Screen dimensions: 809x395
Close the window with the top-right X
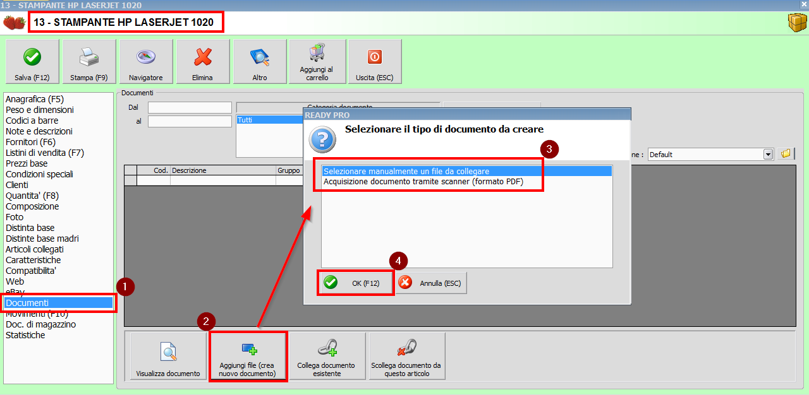[804, 5]
